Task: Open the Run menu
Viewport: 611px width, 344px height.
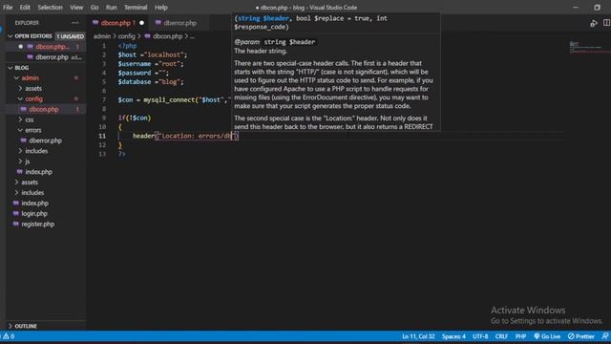Action: coord(111,8)
